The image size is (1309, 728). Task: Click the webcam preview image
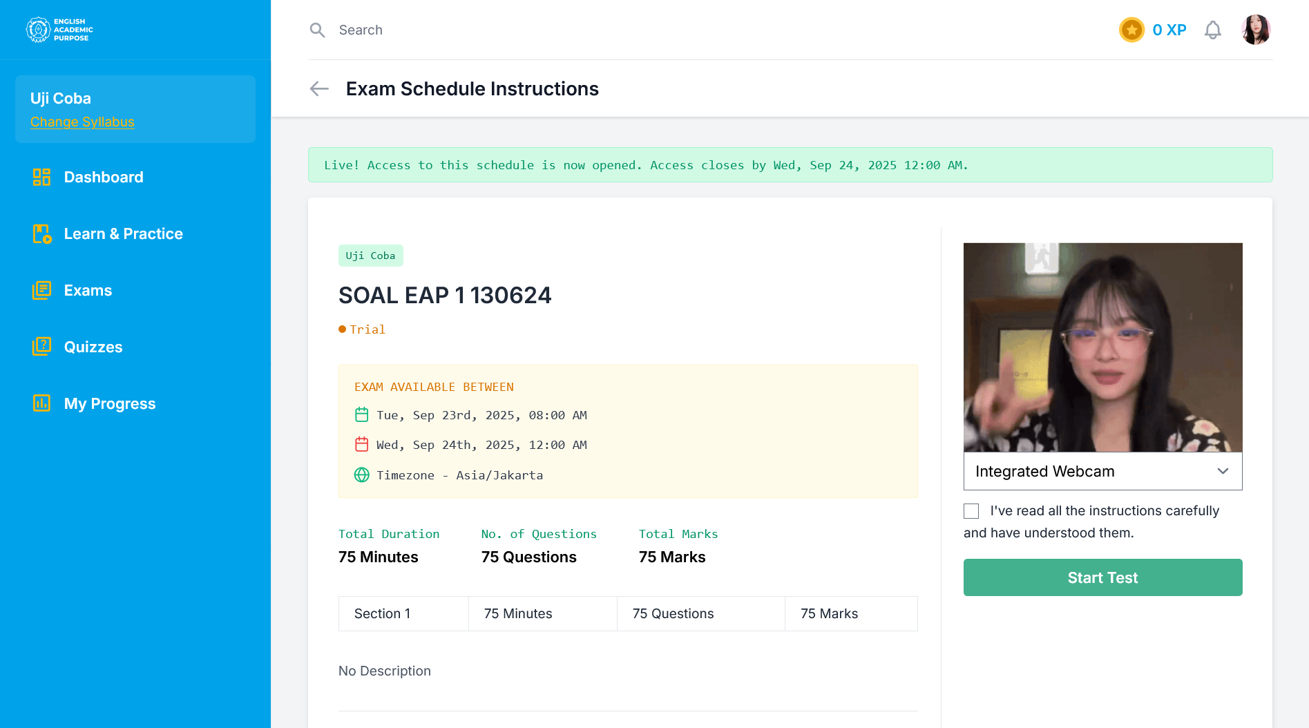(x=1102, y=347)
